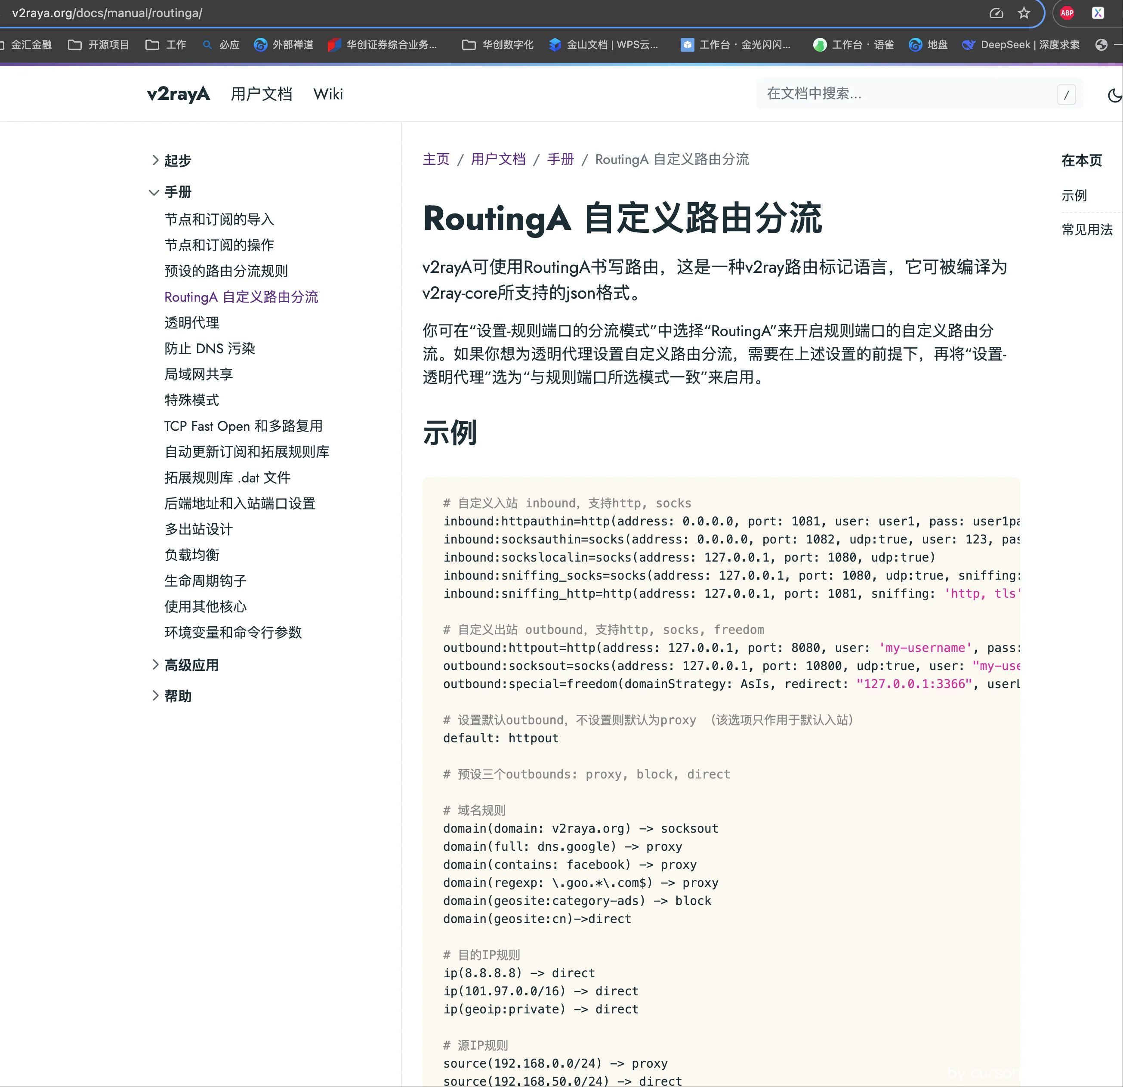
Task: Open the 金山文档 WPS云 bookmark
Action: (x=603, y=45)
